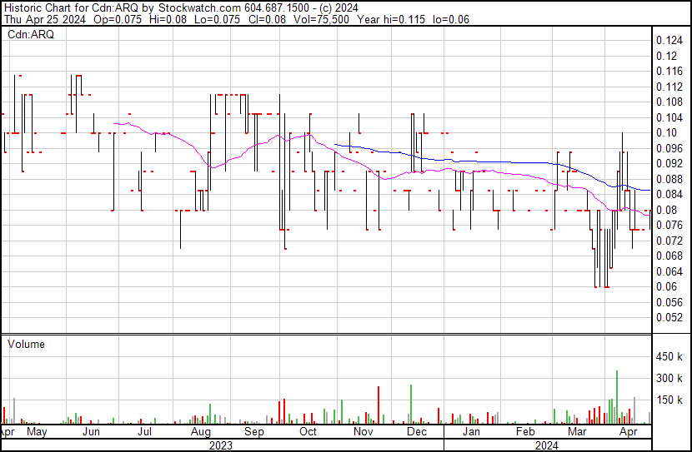Click the Jan month label

point(471,433)
